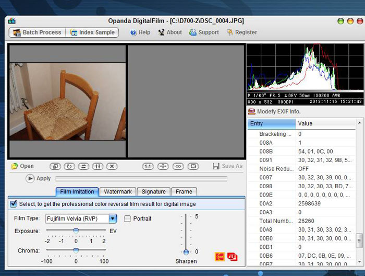
Task: Click the pan/move crosshair icon
Action: click(163, 166)
